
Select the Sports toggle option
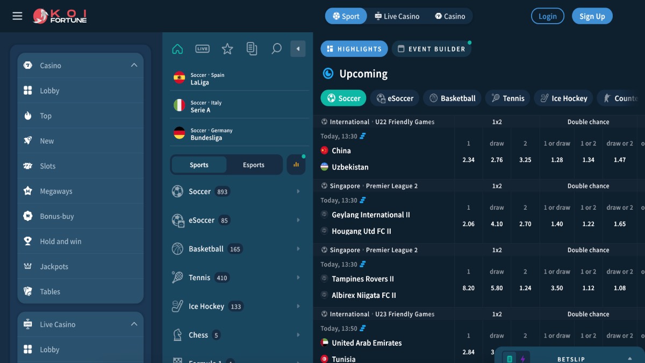coord(199,165)
